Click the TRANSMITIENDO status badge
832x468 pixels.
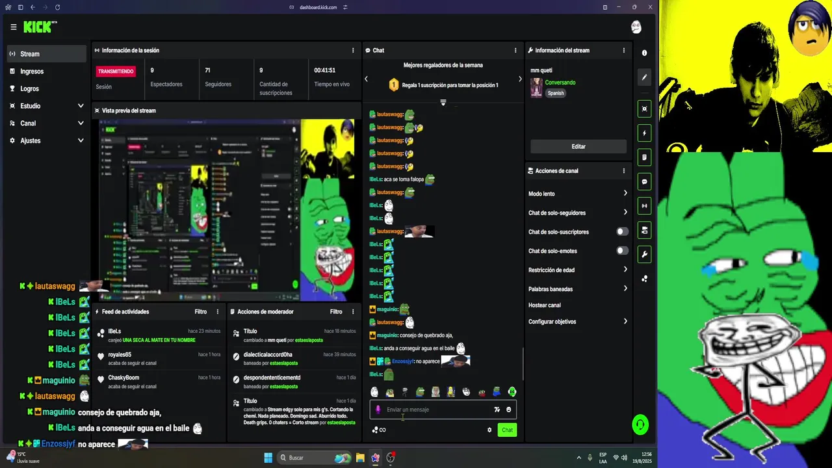click(x=116, y=71)
